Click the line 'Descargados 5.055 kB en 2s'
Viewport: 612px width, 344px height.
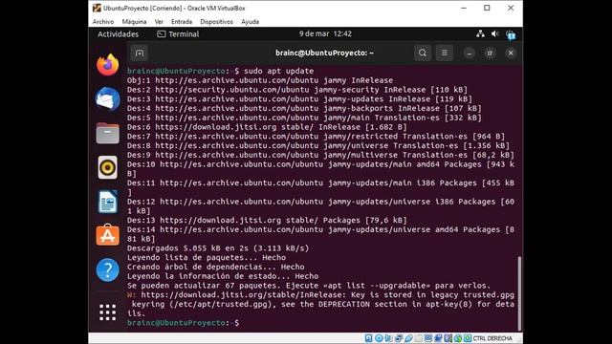coord(218,248)
